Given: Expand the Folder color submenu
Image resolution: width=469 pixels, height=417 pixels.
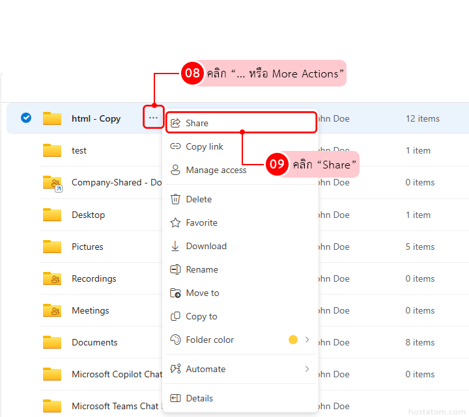Looking at the screenshot, I should tap(307, 340).
